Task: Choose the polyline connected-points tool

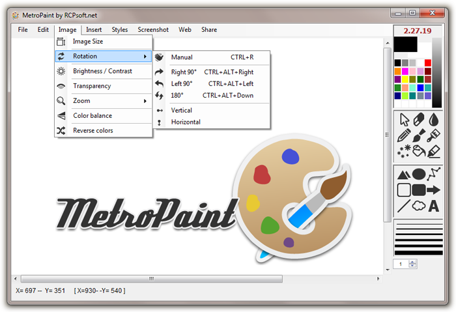Action: click(434, 174)
